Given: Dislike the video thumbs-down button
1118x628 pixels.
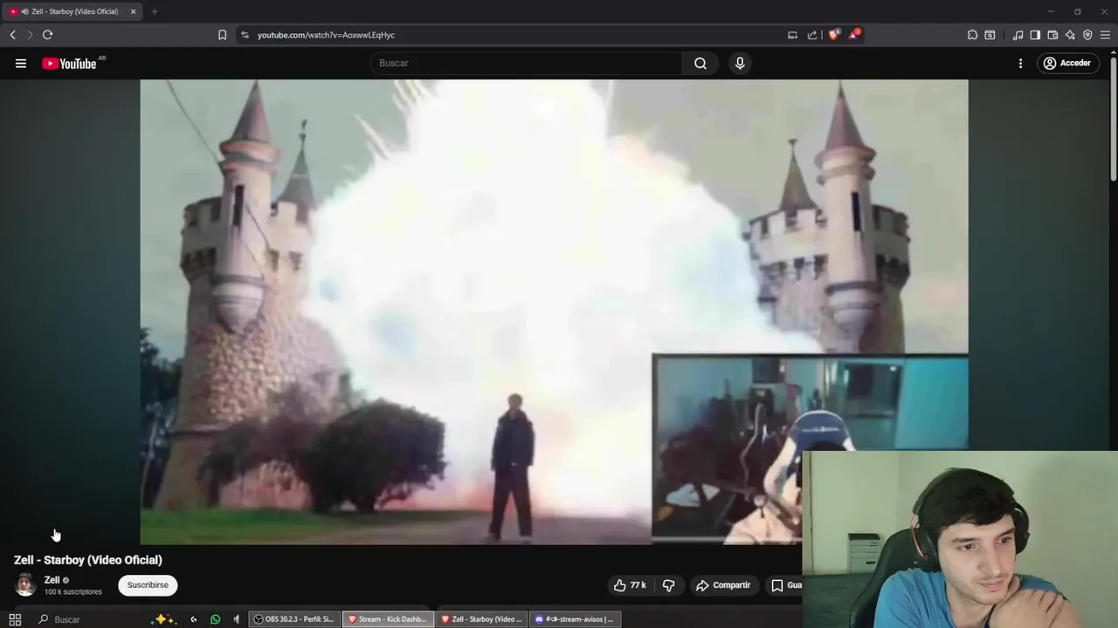Looking at the screenshot, I should tap(668, 584).
